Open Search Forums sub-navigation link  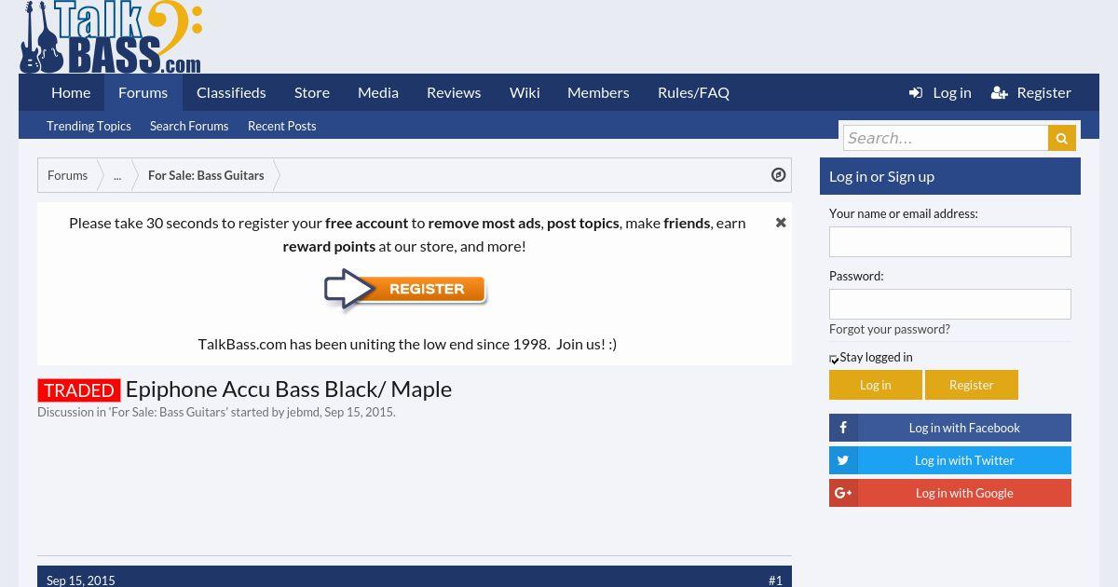(x=189, y=126)
